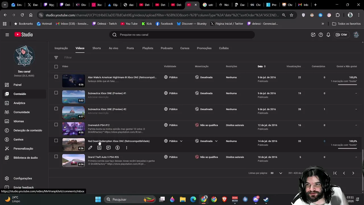Viewport: 364px width, 205px height.
Task: Switch to the Playlists tab
Action: point(148,48)
